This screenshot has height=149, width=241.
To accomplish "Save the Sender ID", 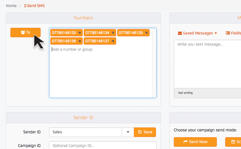I will 145,132.
